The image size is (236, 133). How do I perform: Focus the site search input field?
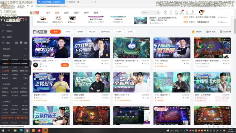tap(148, 13)
